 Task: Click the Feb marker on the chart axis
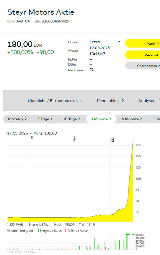click(x=74, y=139)
